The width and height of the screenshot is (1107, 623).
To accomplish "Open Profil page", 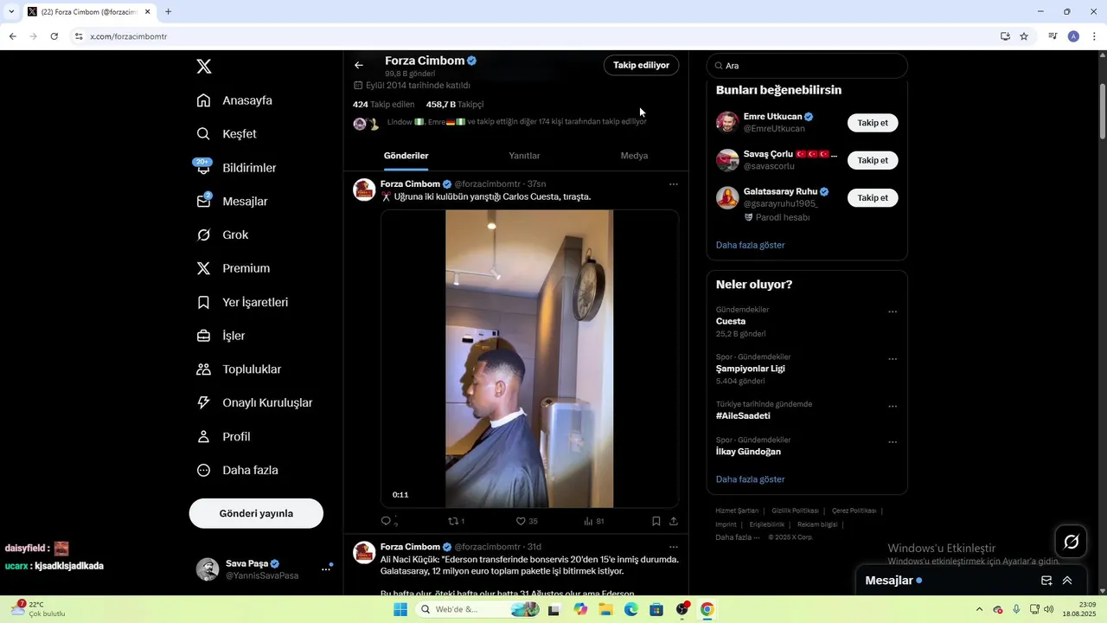I will pos(223,437).
